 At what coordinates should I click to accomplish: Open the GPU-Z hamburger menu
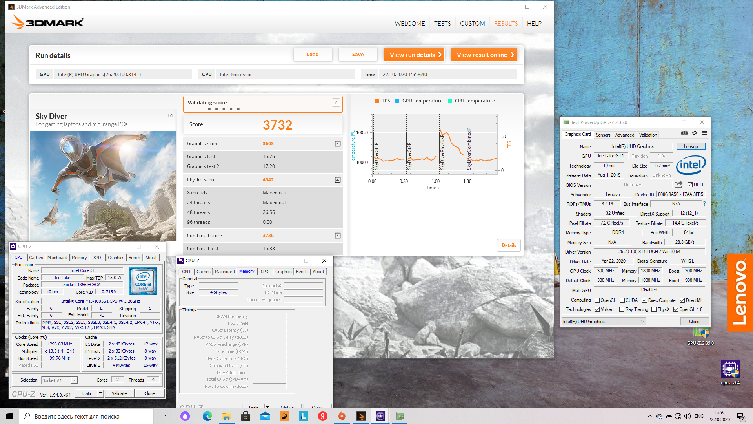[x=704, y=133]
